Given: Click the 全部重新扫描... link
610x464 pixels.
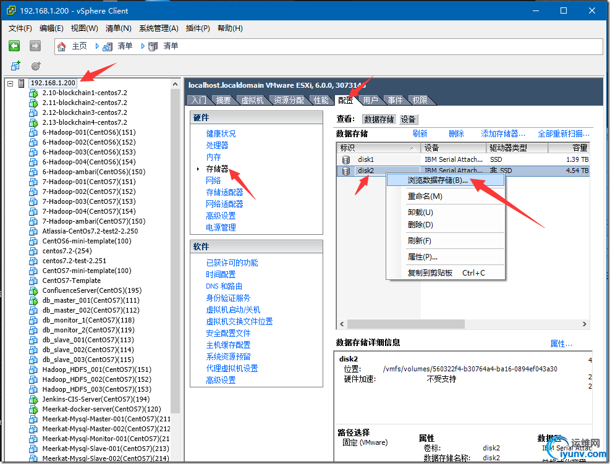Looking at the screenshot, I should (564, 134).
